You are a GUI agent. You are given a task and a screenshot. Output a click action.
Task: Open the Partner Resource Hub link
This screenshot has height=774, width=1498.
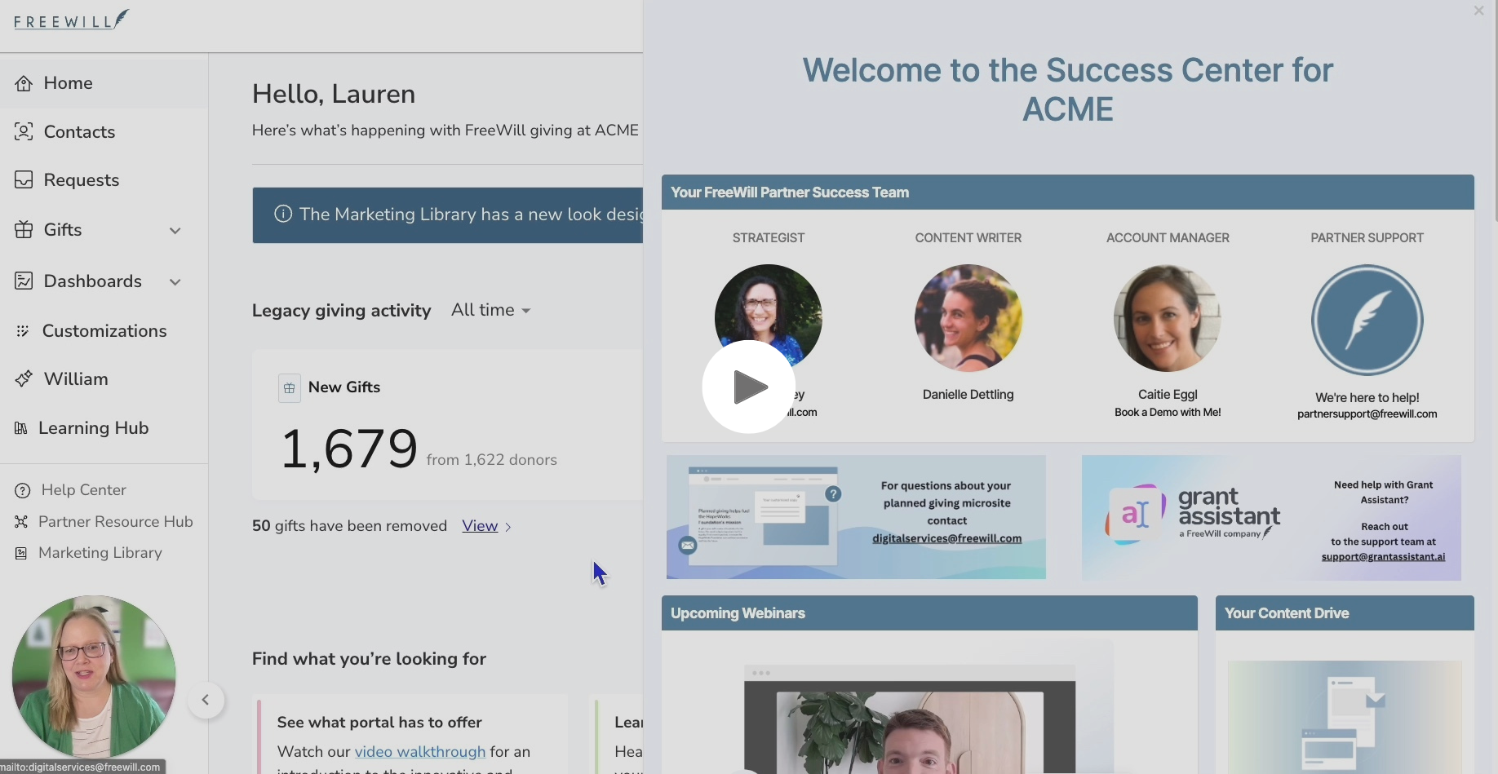click(x=115, y=522)
